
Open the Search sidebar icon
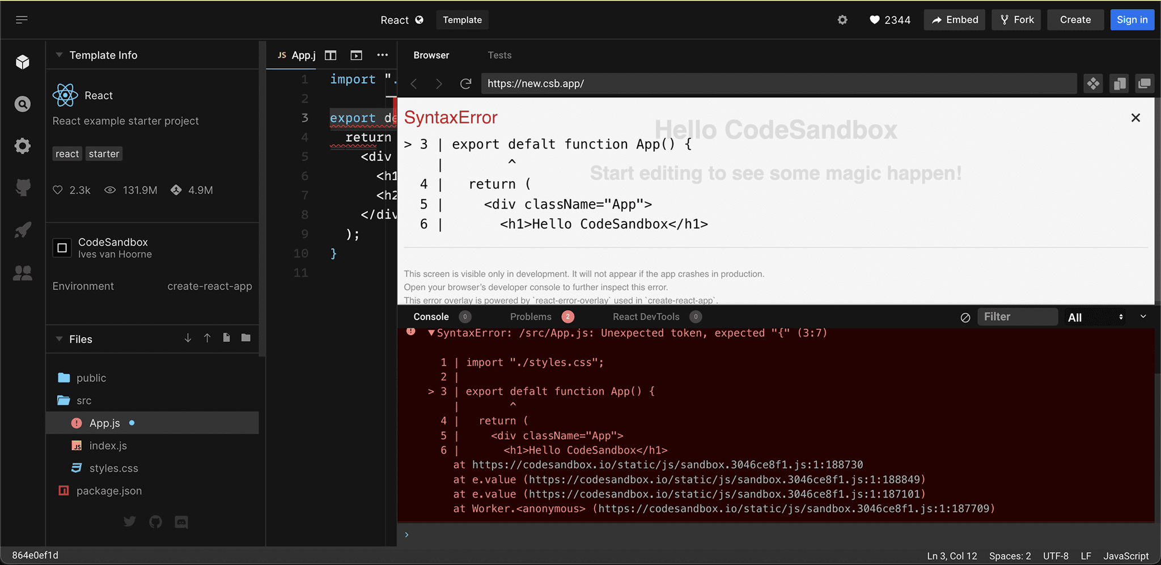click(23, 104)
